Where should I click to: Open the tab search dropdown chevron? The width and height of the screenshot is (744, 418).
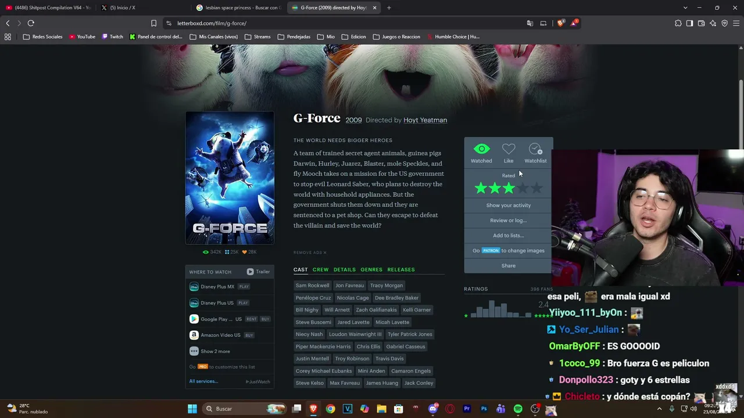685,8
